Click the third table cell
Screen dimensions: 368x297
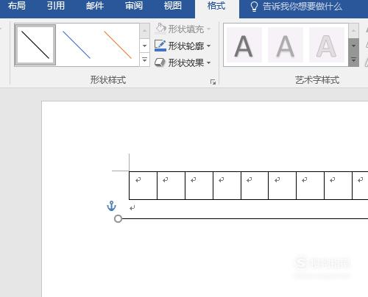coord(199,185)
